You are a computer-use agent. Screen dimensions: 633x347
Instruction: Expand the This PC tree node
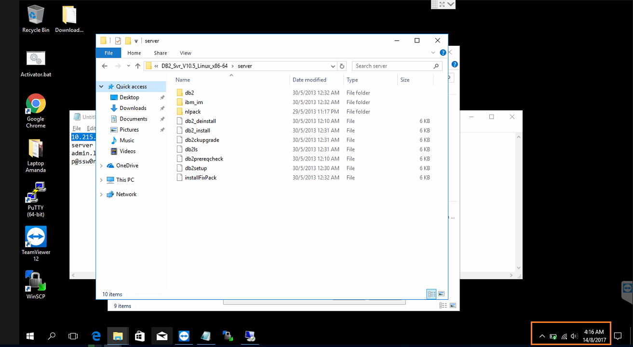click(x=101, y=180)
